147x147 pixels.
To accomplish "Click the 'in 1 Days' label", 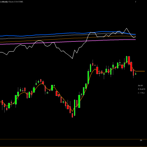I will tap(141, 93).
